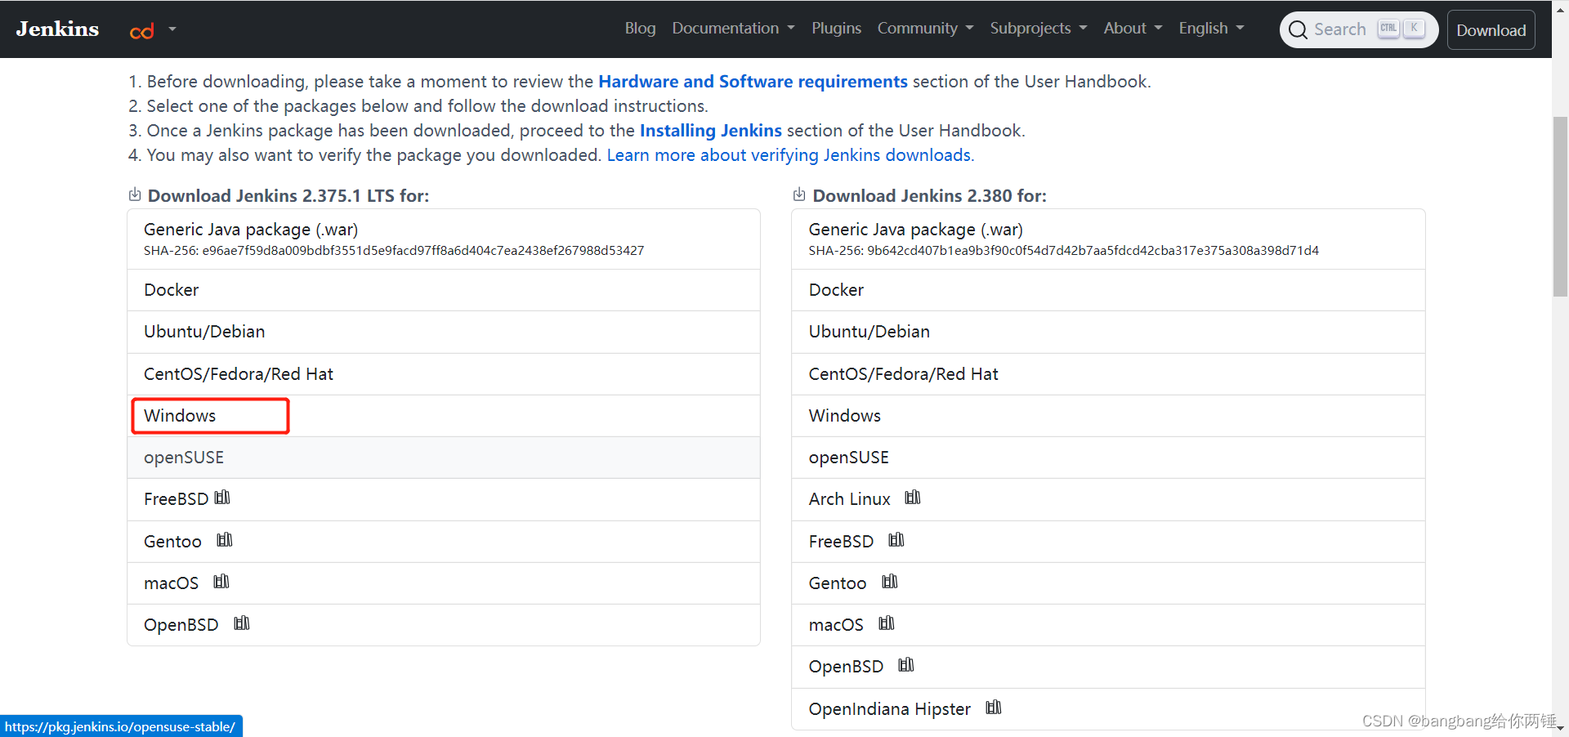The height and width of the screenshot is (737, 1569).
Task: Select the CD project icon next to Jenkins
Action: pos(141,31)
